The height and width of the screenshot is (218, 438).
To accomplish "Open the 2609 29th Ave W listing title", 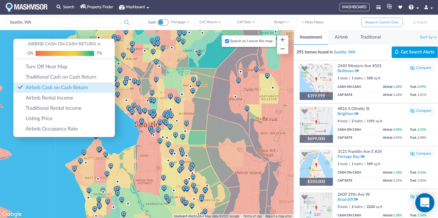I will 353,194.
